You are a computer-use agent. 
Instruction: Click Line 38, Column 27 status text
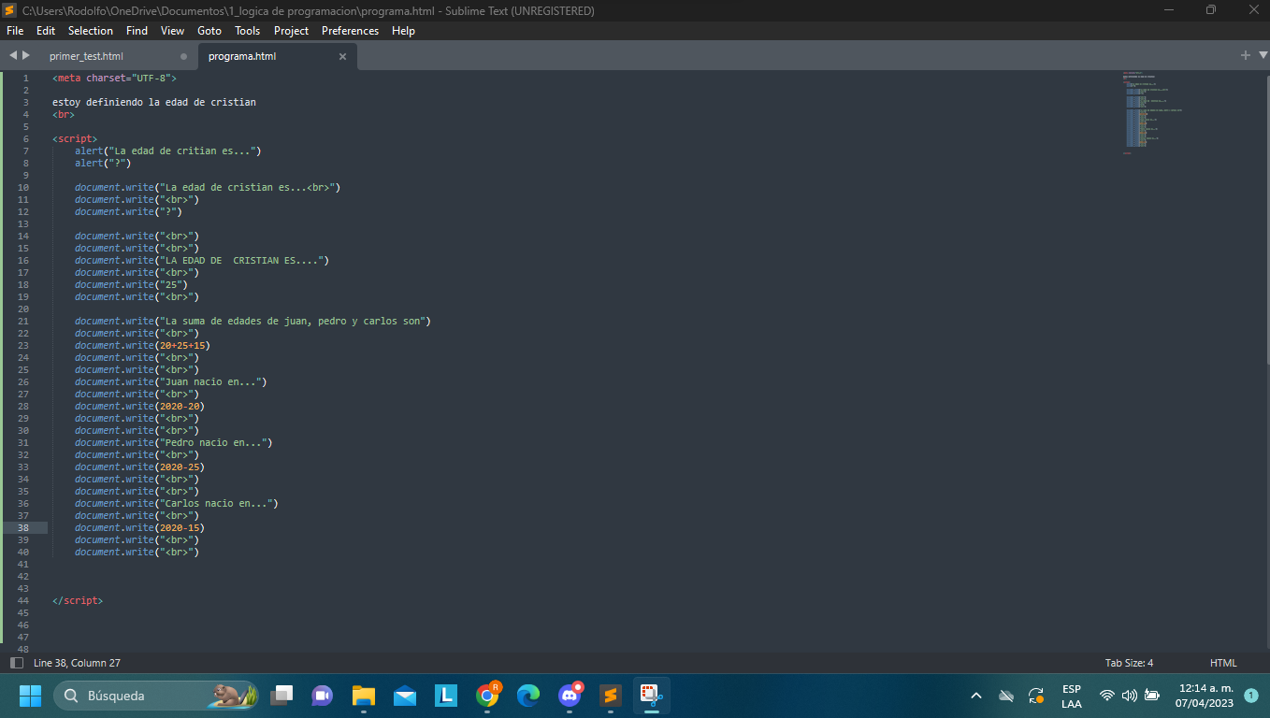77,663
